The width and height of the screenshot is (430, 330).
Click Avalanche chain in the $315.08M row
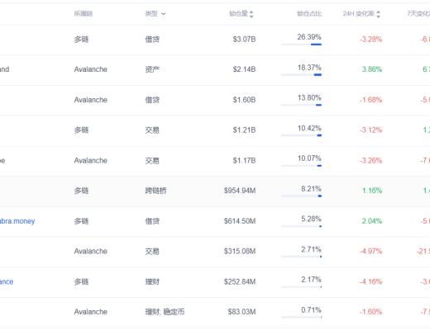coord(90,251)
